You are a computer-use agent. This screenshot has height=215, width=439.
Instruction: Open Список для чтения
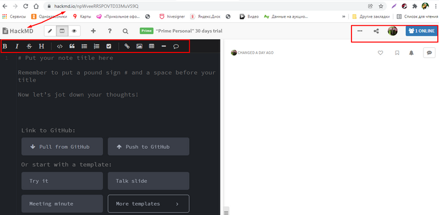point(417,17)
